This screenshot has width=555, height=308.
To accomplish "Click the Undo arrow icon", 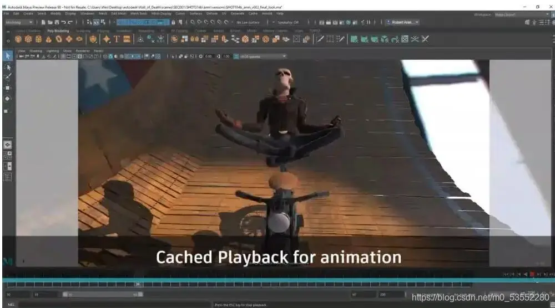I will 63,22.
